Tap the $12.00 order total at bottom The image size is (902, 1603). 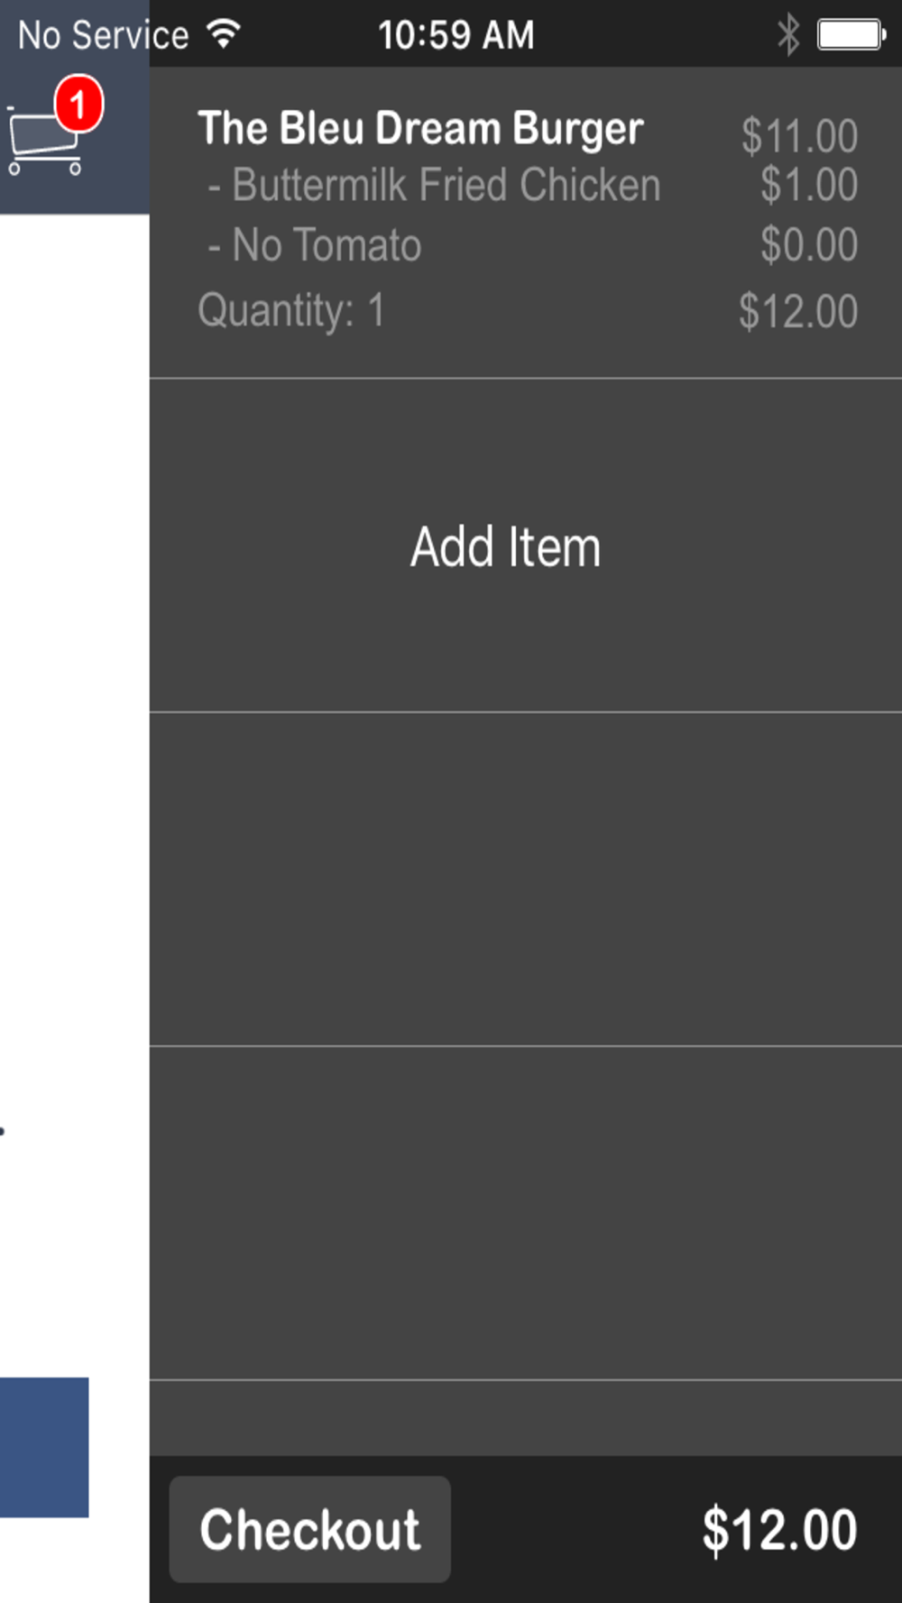779,1529
